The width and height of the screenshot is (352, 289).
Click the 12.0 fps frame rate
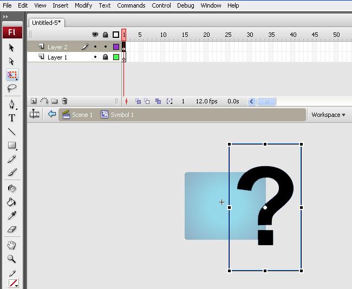[x=206, y=101]
